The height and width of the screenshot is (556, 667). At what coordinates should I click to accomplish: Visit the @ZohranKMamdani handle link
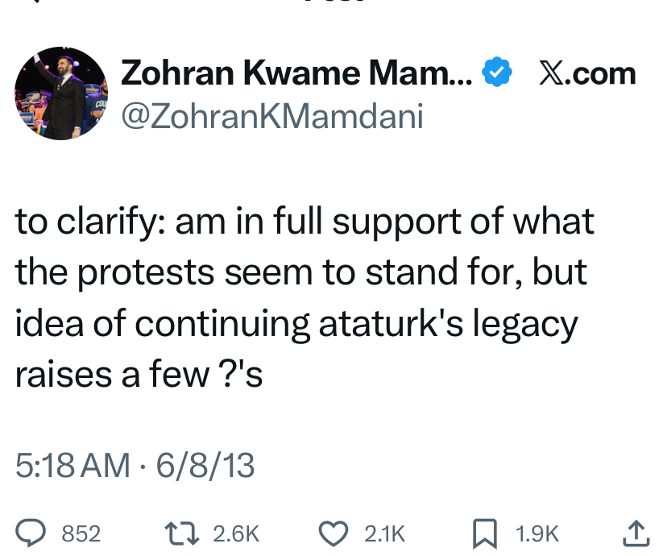(271, 116)
